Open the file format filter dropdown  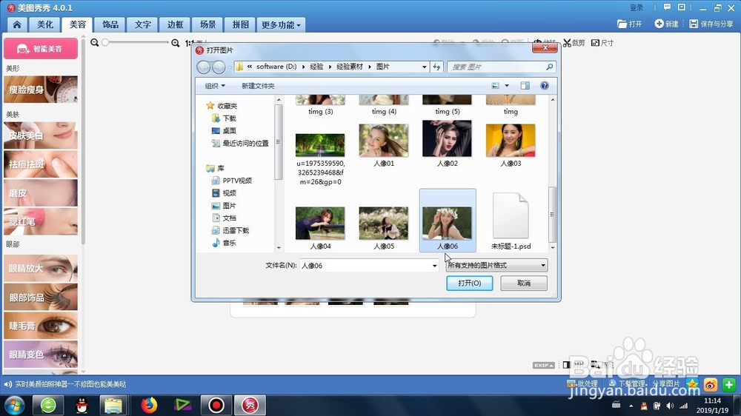(496, 266)
